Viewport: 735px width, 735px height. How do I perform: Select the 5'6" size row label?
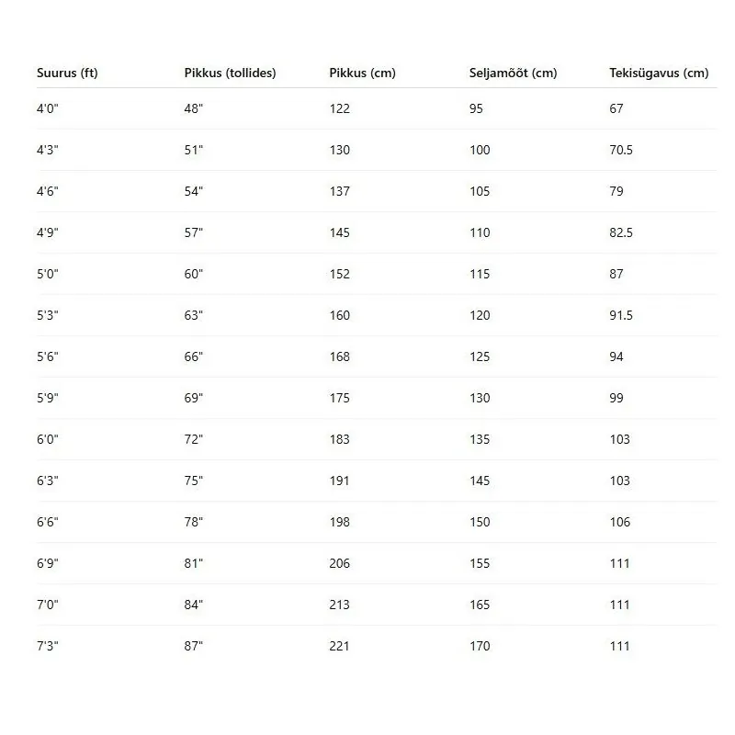point(47,356)
